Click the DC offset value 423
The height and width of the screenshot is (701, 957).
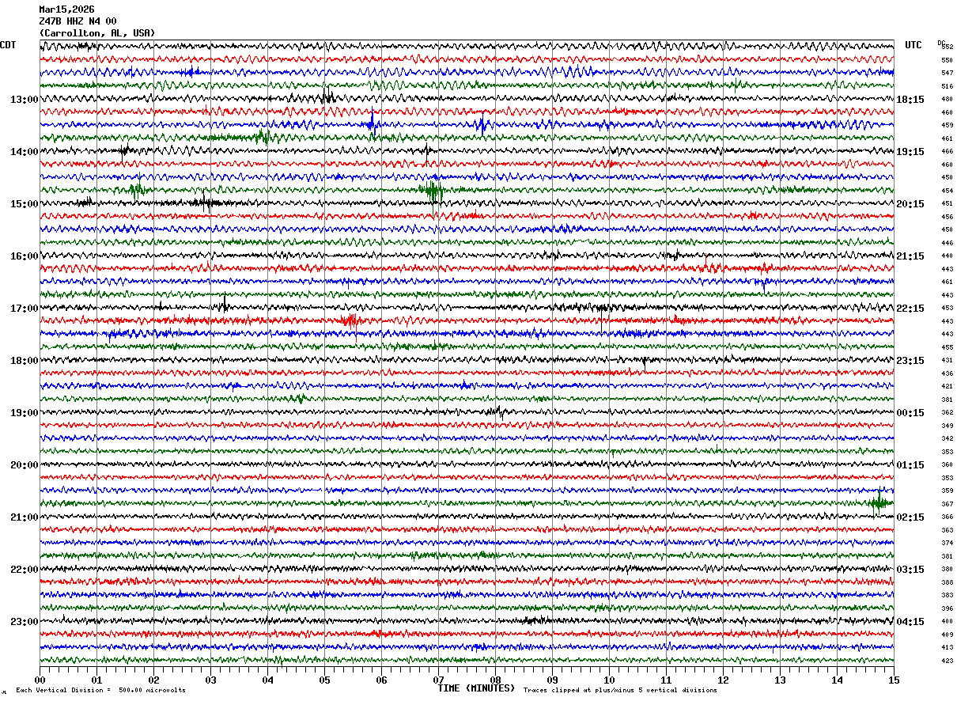click(947, 661)
